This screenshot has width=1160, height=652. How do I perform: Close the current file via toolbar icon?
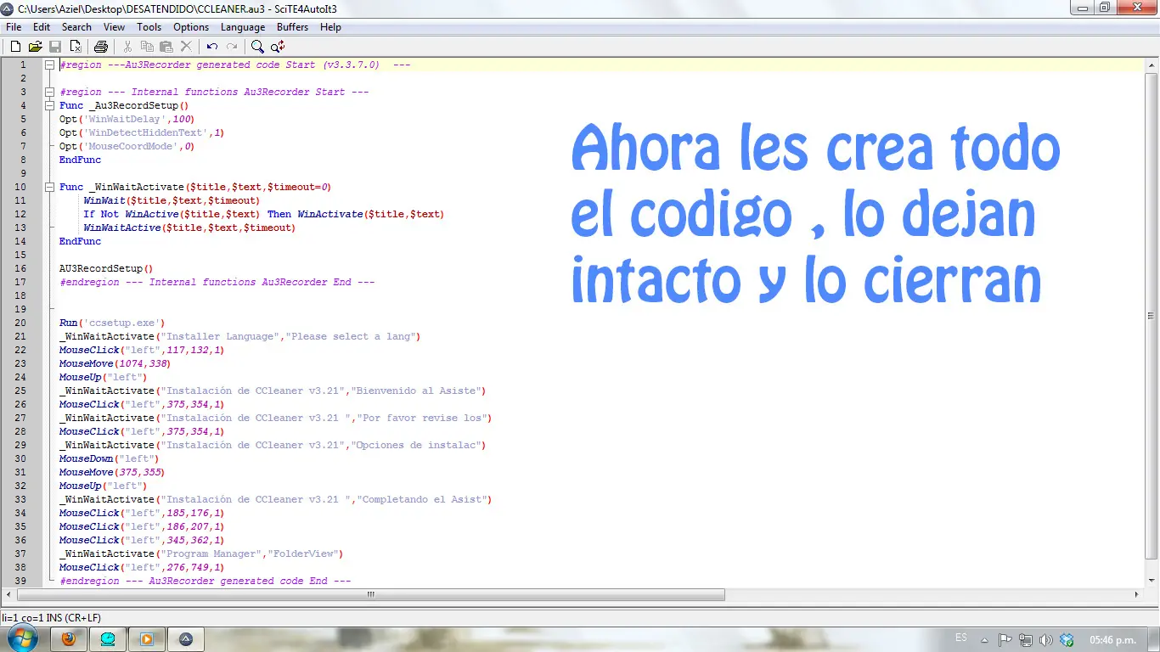point(76,47)
